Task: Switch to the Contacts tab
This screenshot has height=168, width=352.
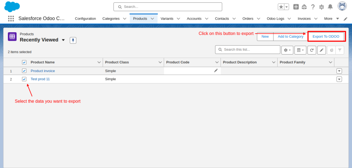Action: pos(222,19)
